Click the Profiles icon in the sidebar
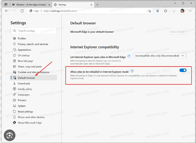Viewport: 196px width, 143px height. coord(15,38)
